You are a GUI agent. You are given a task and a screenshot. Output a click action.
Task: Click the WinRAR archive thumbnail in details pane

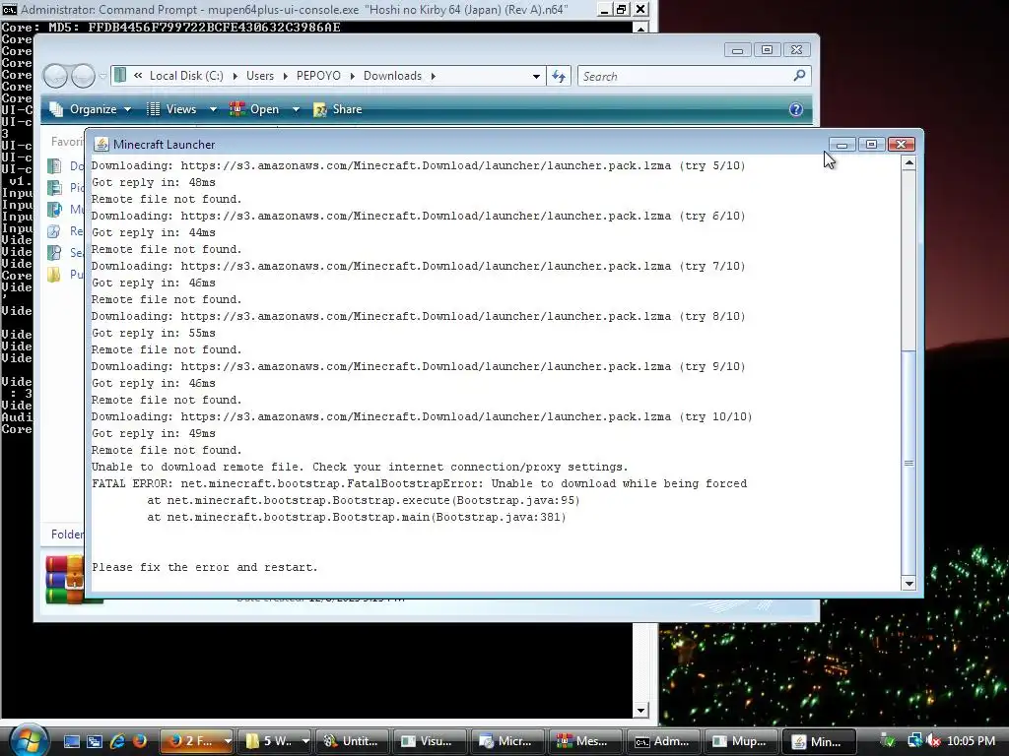click(x=64, y=580)
